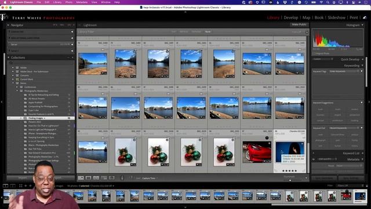Open the Book module
This screenshot has width=371, height=209.
(319, 17)
